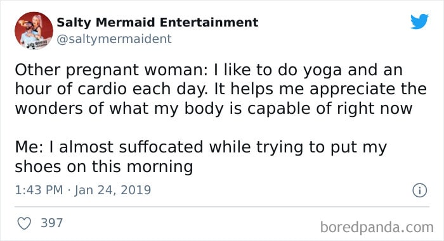Open the Salty Mermaid Entertainment display name

click(x=157, y=22)
